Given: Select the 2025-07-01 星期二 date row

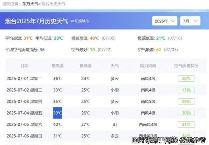Looking at the screenshot, I should coord(24,78).
